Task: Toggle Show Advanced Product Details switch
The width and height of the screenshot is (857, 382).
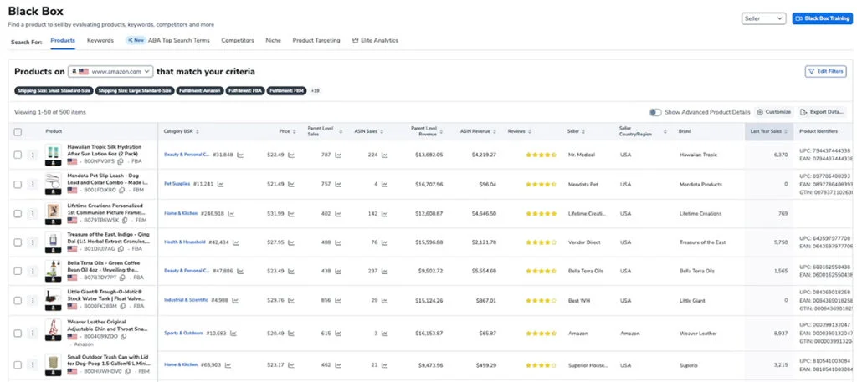Action: (x=655, y=112)
